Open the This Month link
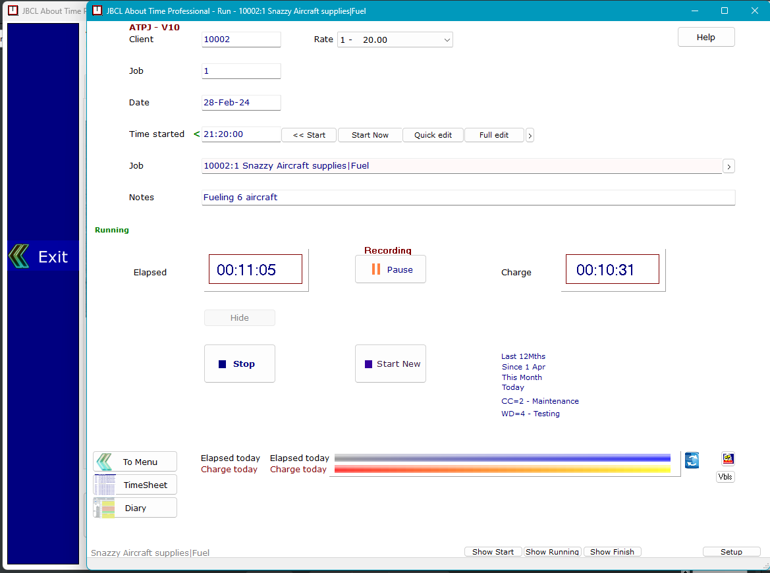770x573 pixels. pyautogui.click(x=522, y=377)
